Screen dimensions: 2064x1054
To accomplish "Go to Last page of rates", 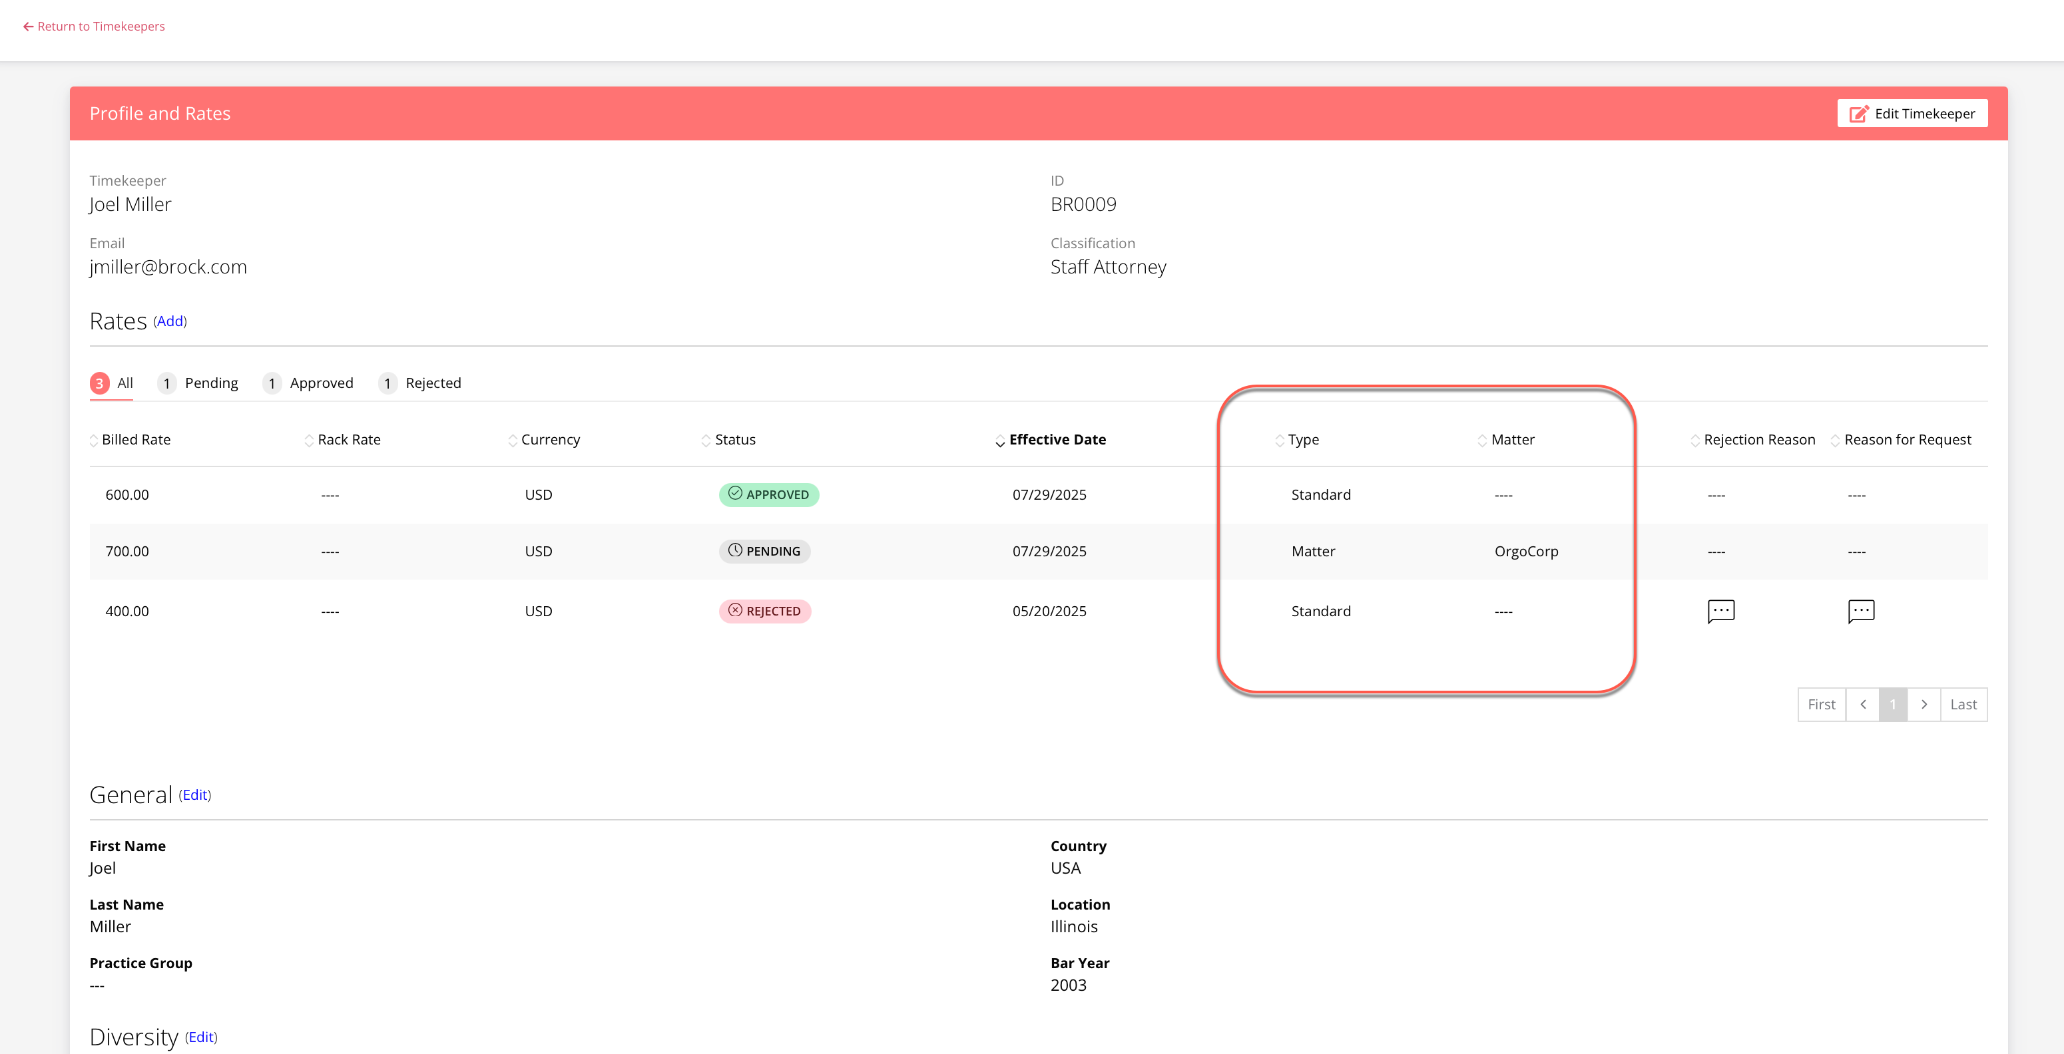I will tap(1964, 705).
